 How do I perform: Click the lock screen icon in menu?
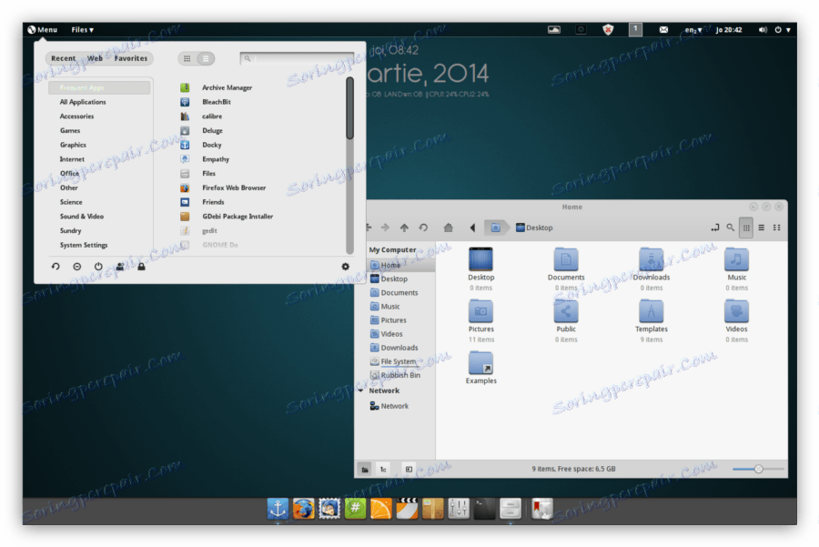(x=141, y=267)
